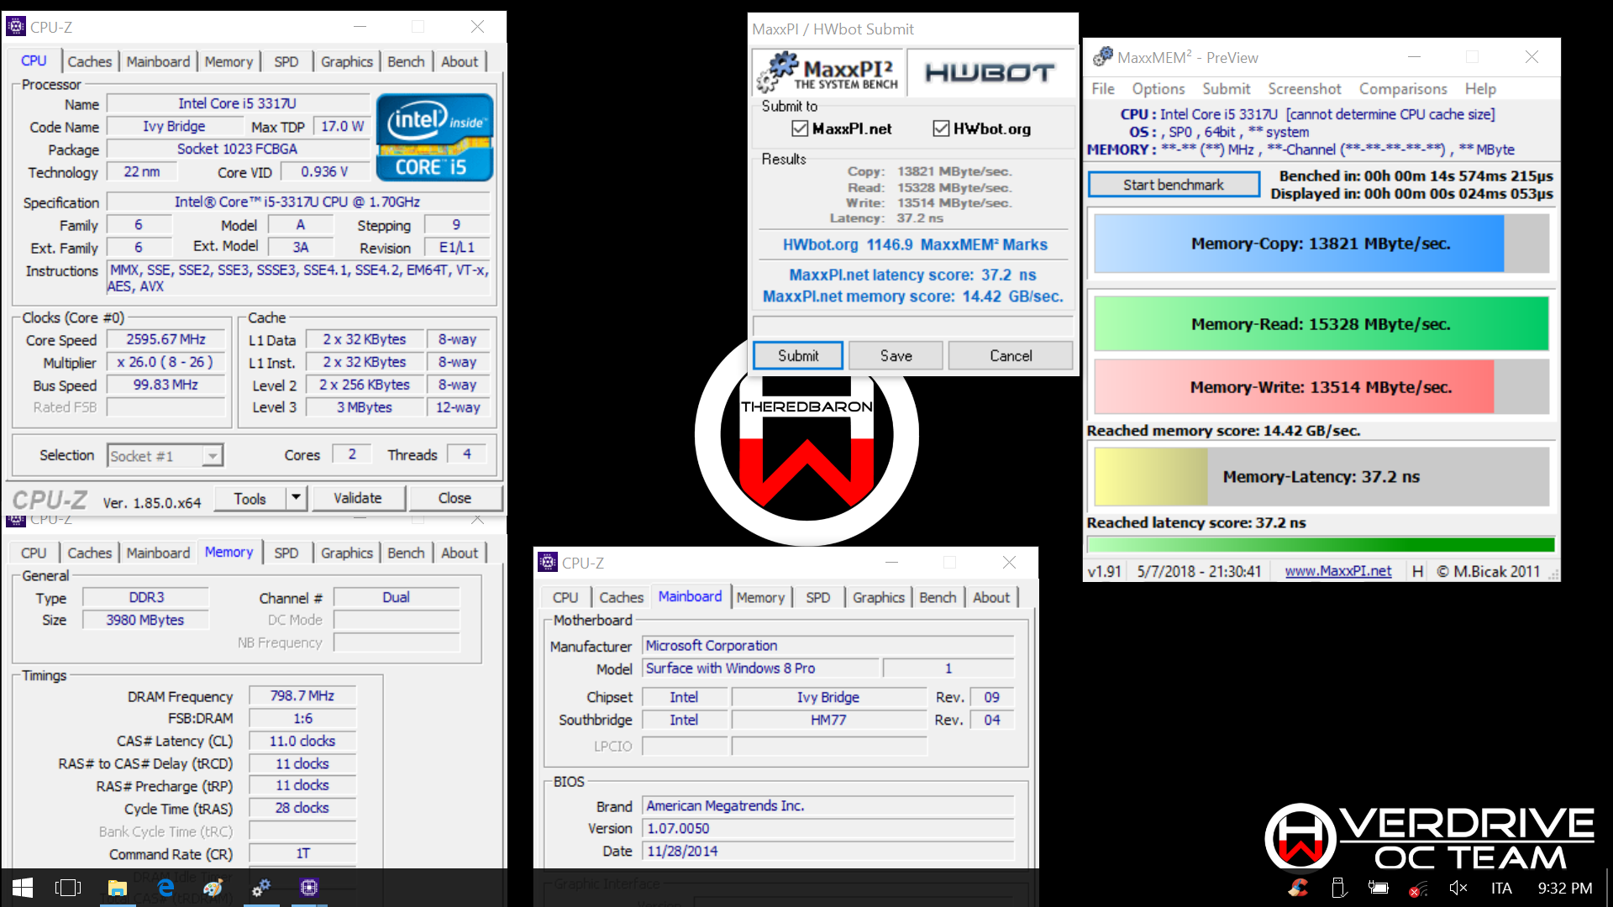Open Task View from the taskbar

[68, 888]
